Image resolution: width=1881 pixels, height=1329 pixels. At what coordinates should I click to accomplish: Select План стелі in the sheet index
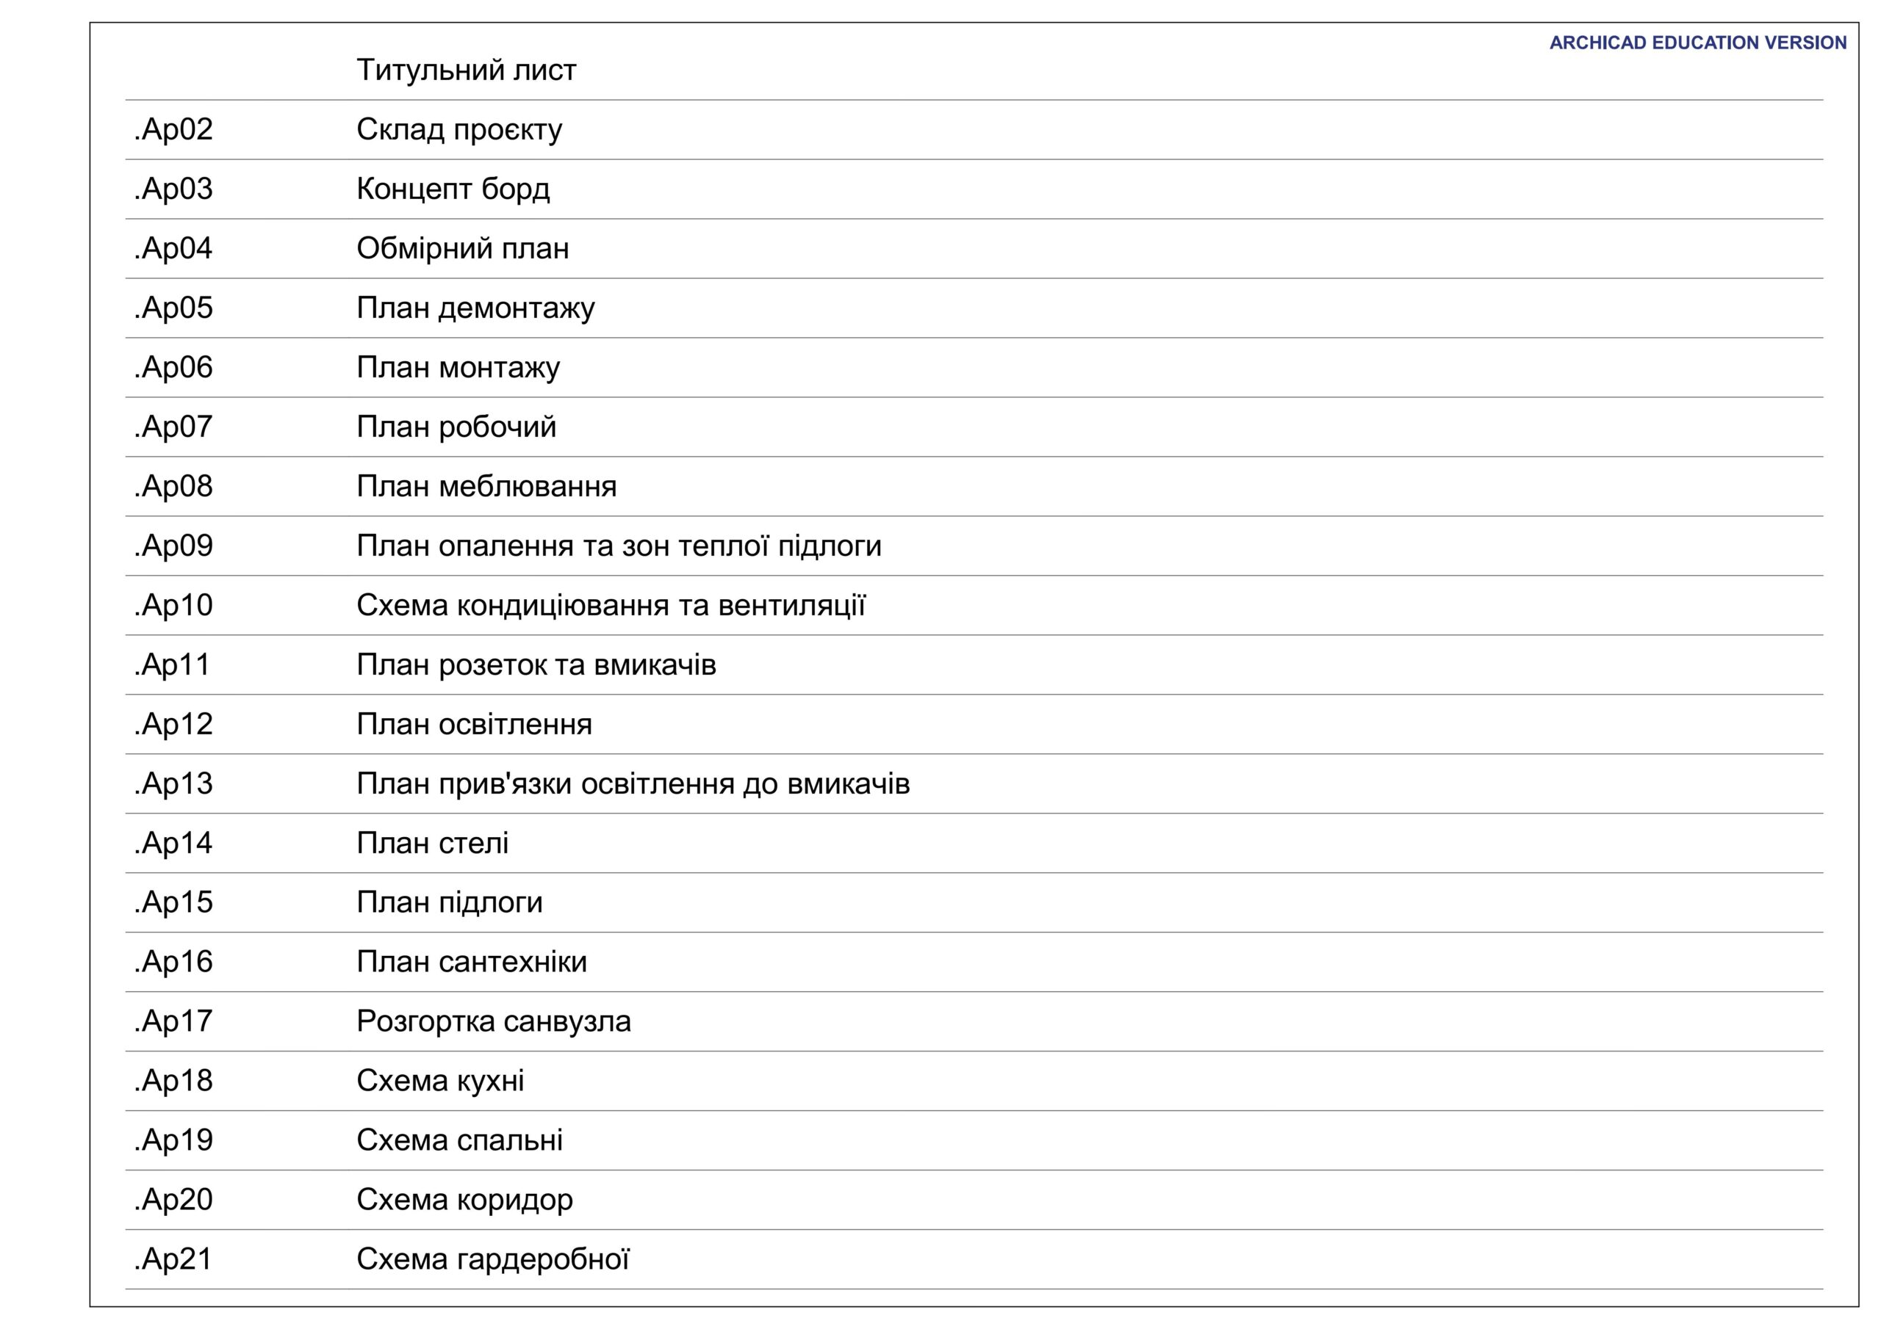pos(433,844)
